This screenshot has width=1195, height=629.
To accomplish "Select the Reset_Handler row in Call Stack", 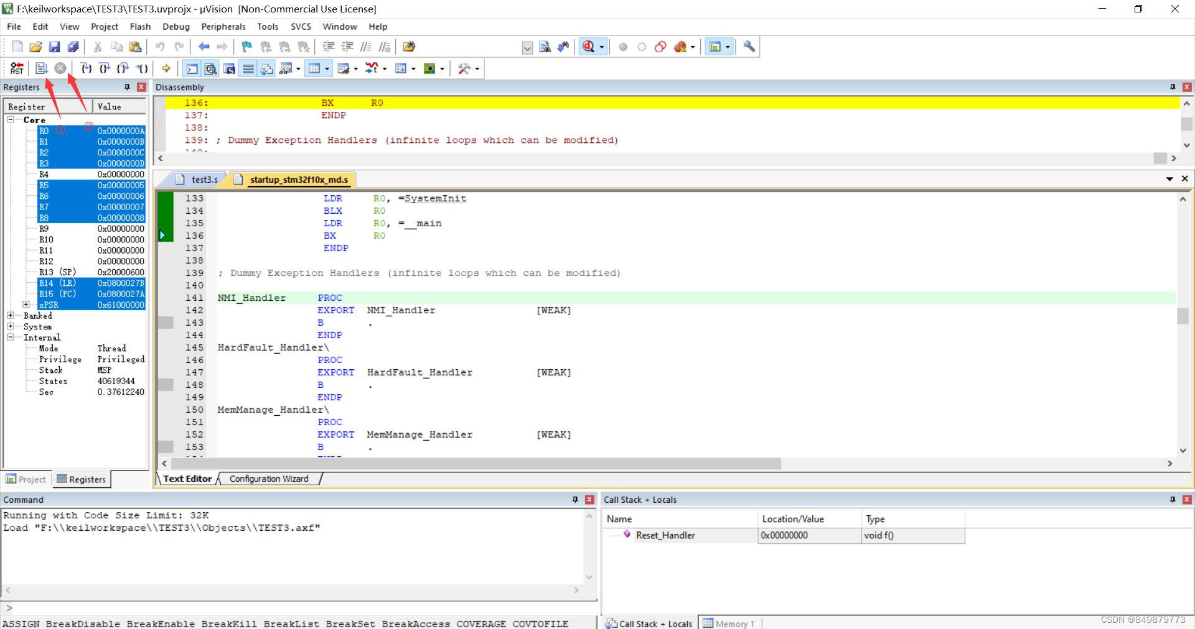I will pyautogui.click(x=784, y=535).
